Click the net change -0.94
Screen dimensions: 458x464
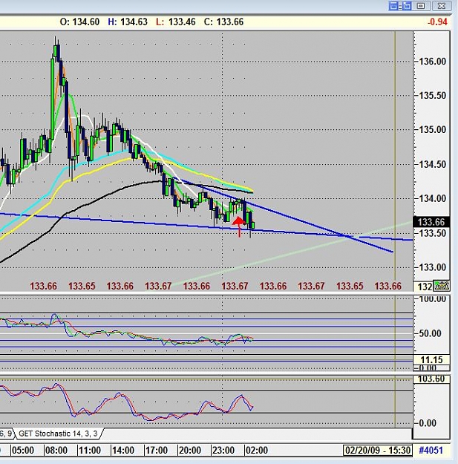[x=437, y=22]
